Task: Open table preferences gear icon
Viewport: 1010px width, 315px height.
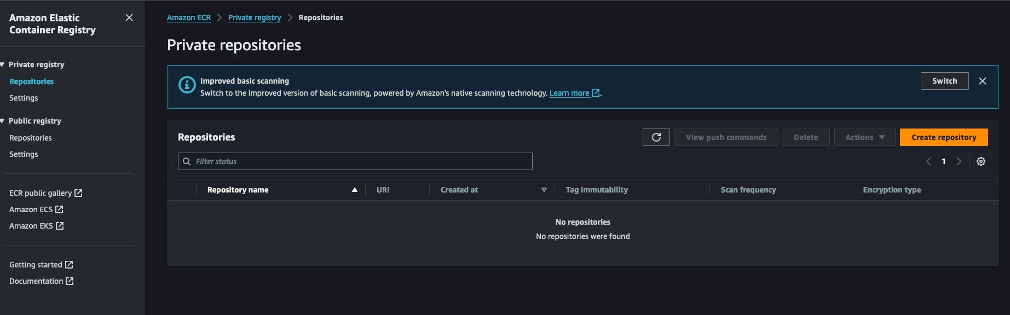Action: click(981, 161)
